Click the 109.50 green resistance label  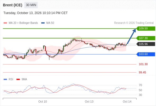[x=146, y=29]
